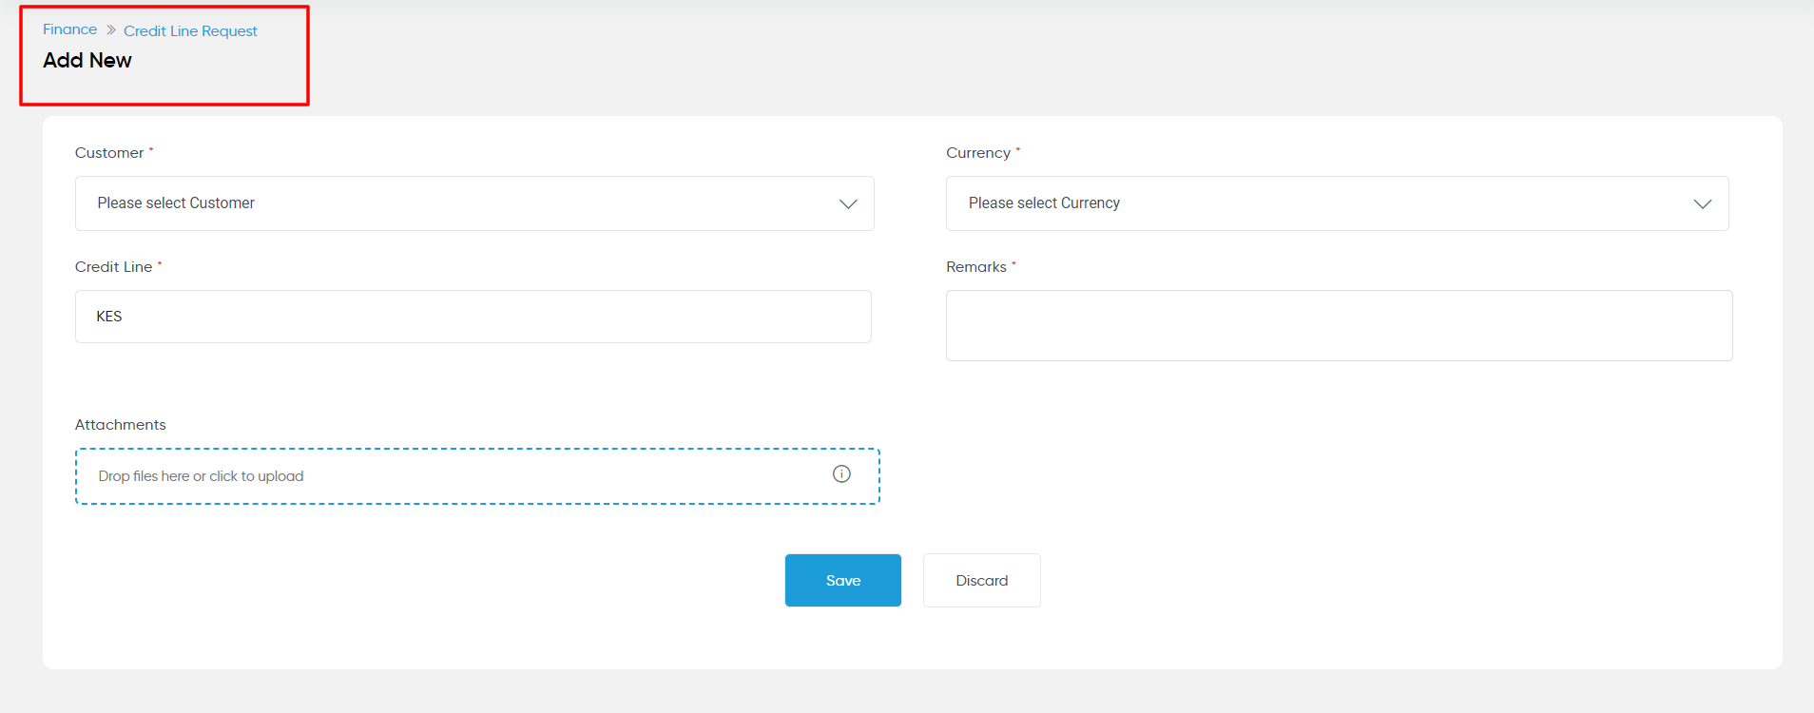The width and height of the screenshot is (1814, 713).
Task: Click the info icon in the upload area
Action: (841, 473)
